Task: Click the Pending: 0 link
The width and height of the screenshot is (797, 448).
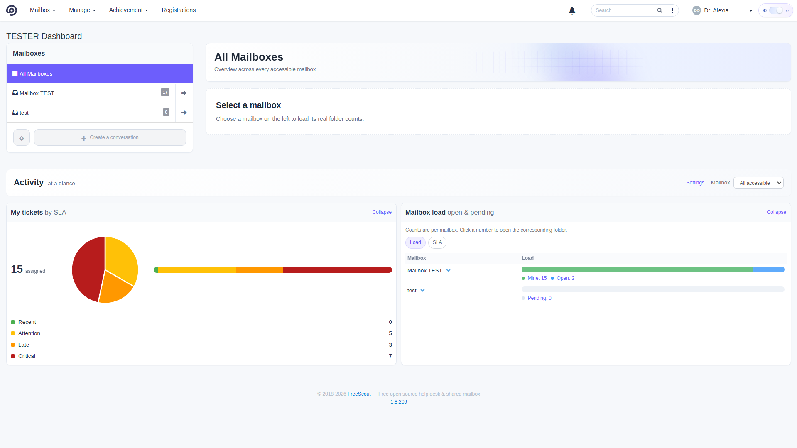Action: coord(540,298)
